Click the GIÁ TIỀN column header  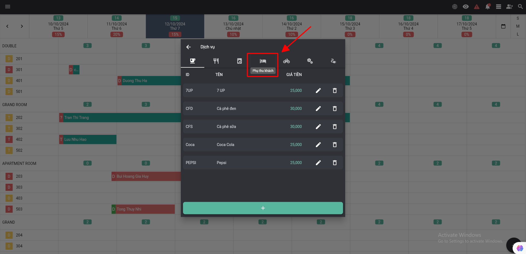click(294, 75)
